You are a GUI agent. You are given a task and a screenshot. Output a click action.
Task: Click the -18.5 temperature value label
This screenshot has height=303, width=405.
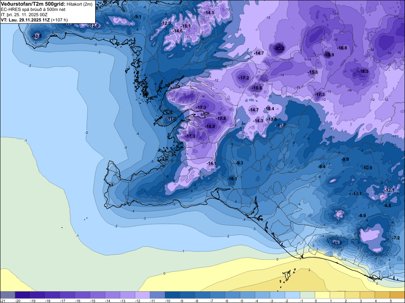tap(364, 72)
